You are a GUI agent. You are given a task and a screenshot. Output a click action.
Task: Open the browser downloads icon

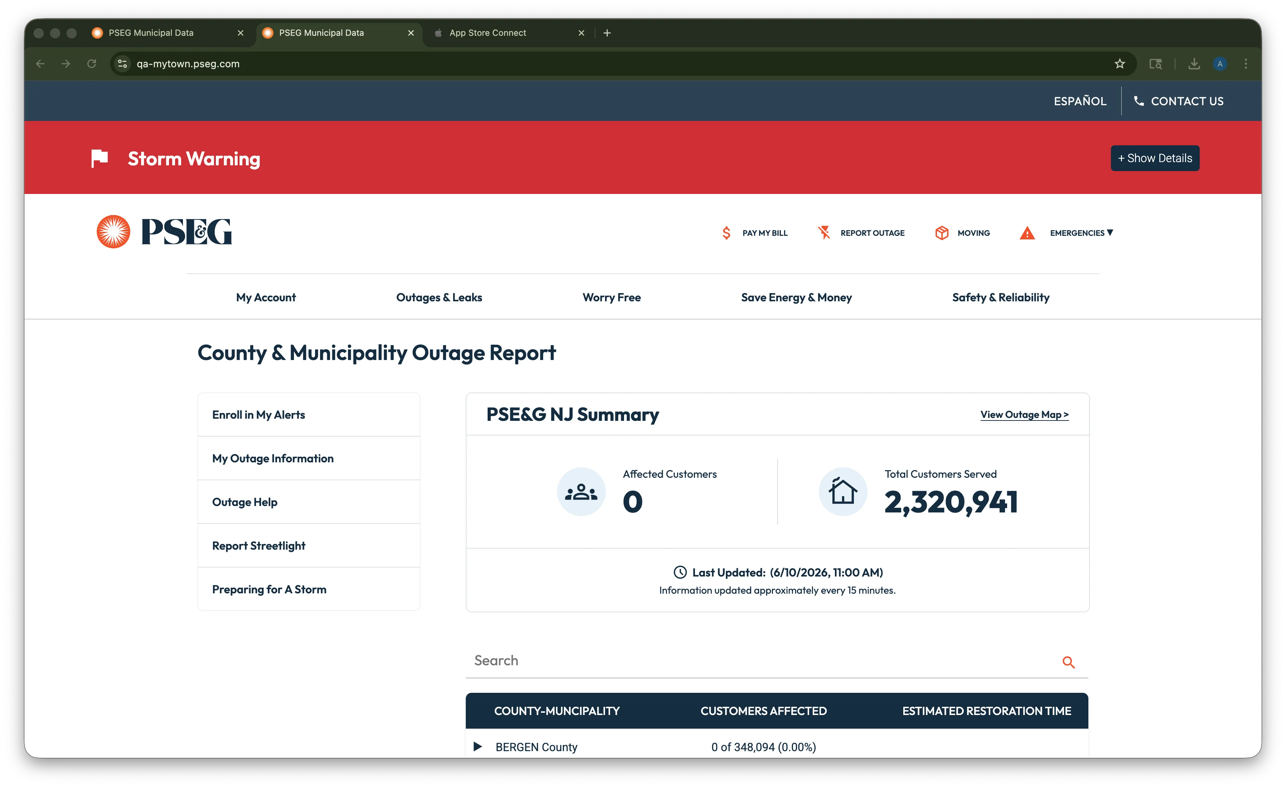click(1194, 64)
